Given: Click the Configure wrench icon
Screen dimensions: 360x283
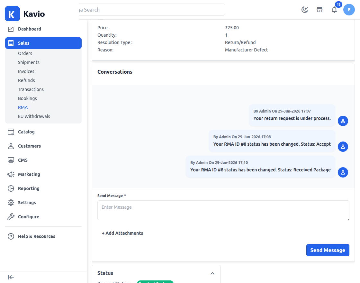Looking at the screenshot, I should pos(11,217).
